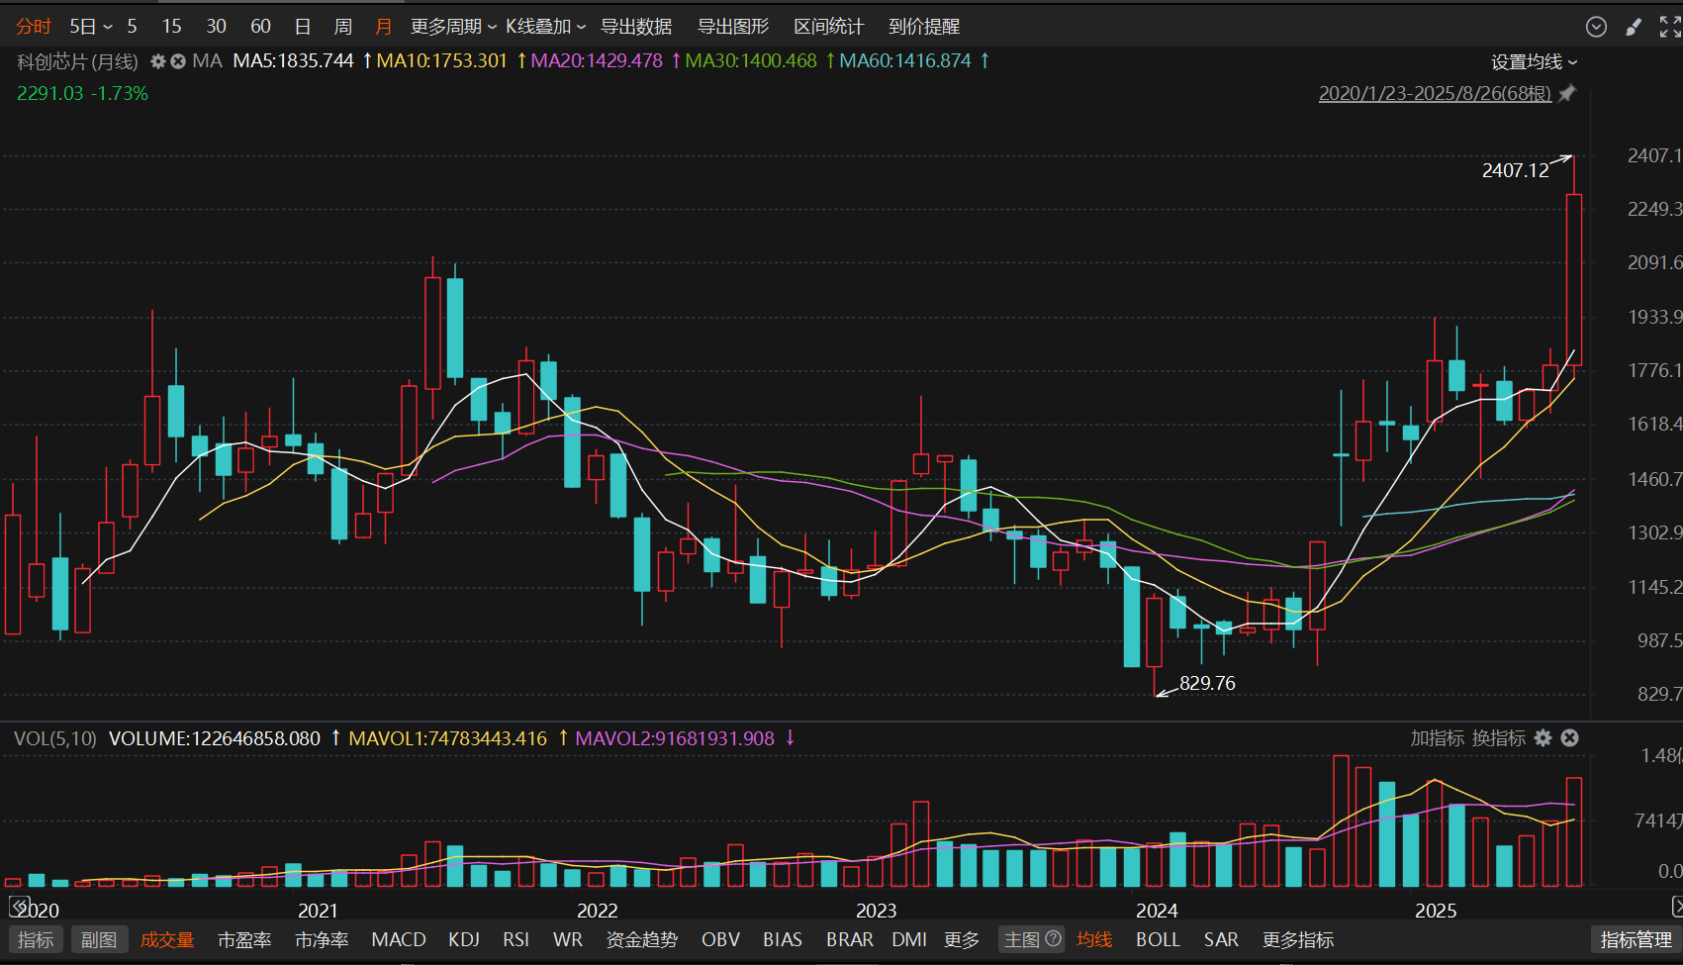Screen dimensions: 1683x965
Task: Select the 60 minute period
Action: (x=260, y=27)
